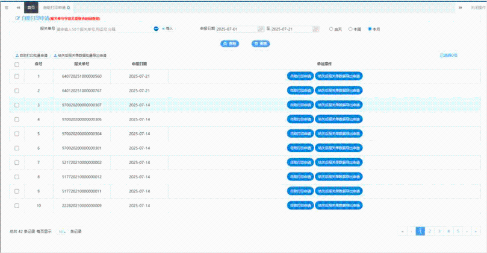Check the box for row 517720210000000011
This screenshot has height=253, width=487.
click(17, 191)
